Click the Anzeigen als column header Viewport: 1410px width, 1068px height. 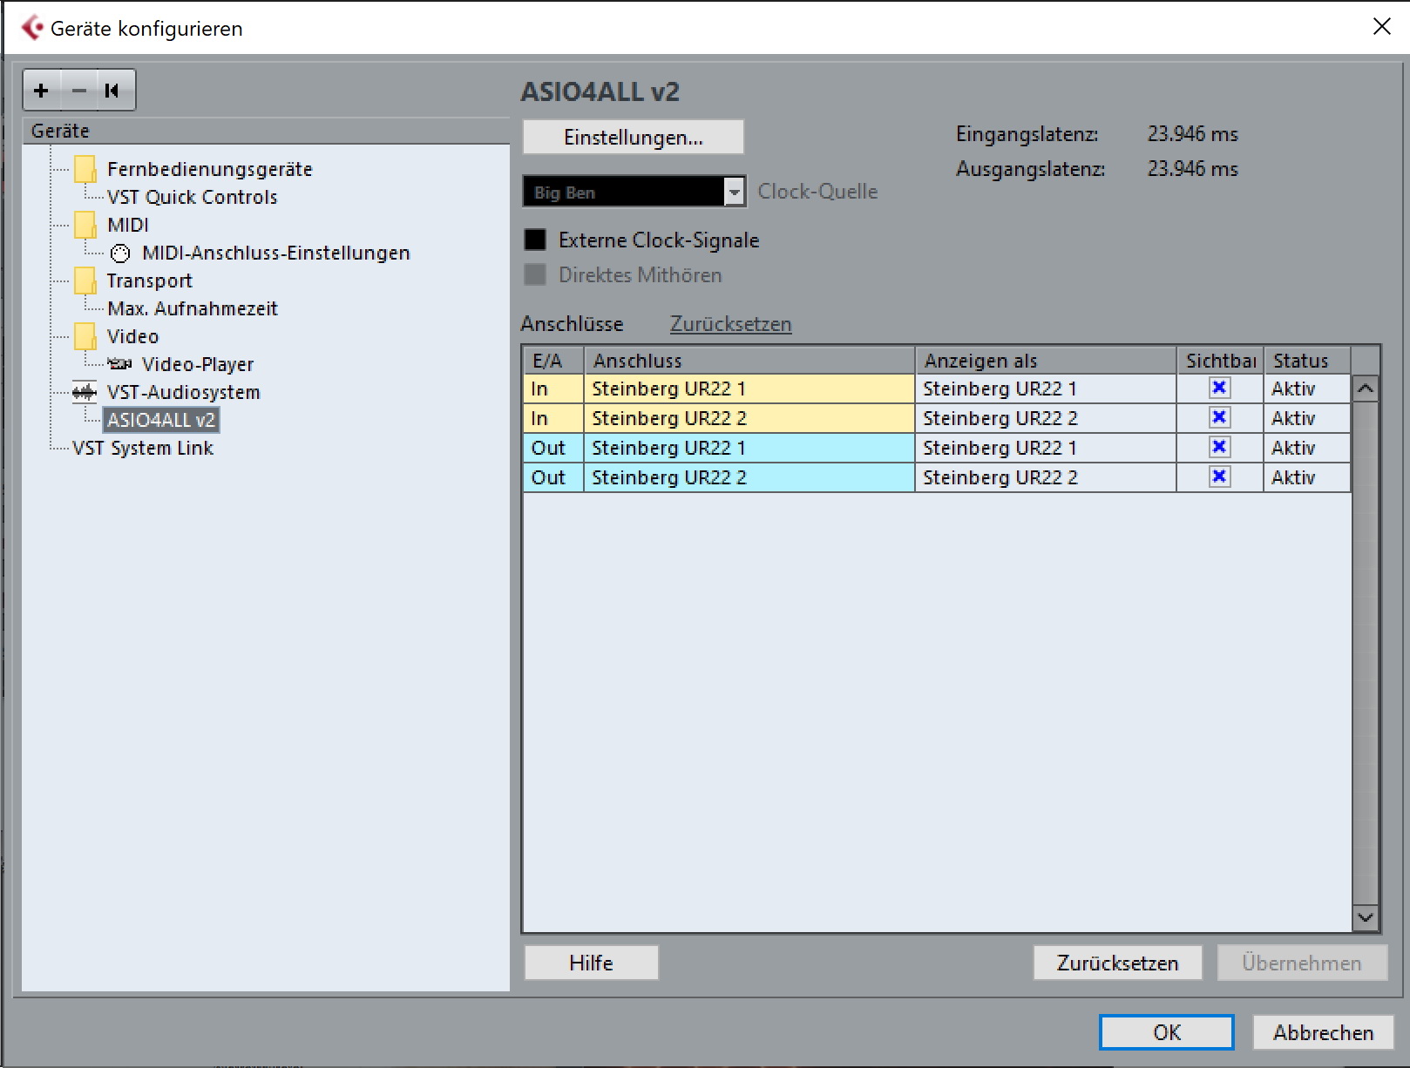[x=1046, y=361]
